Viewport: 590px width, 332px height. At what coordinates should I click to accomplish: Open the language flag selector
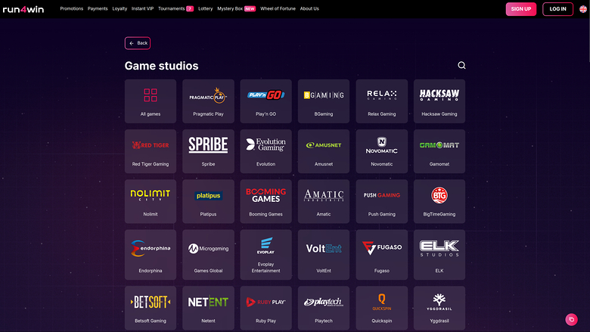583,9
